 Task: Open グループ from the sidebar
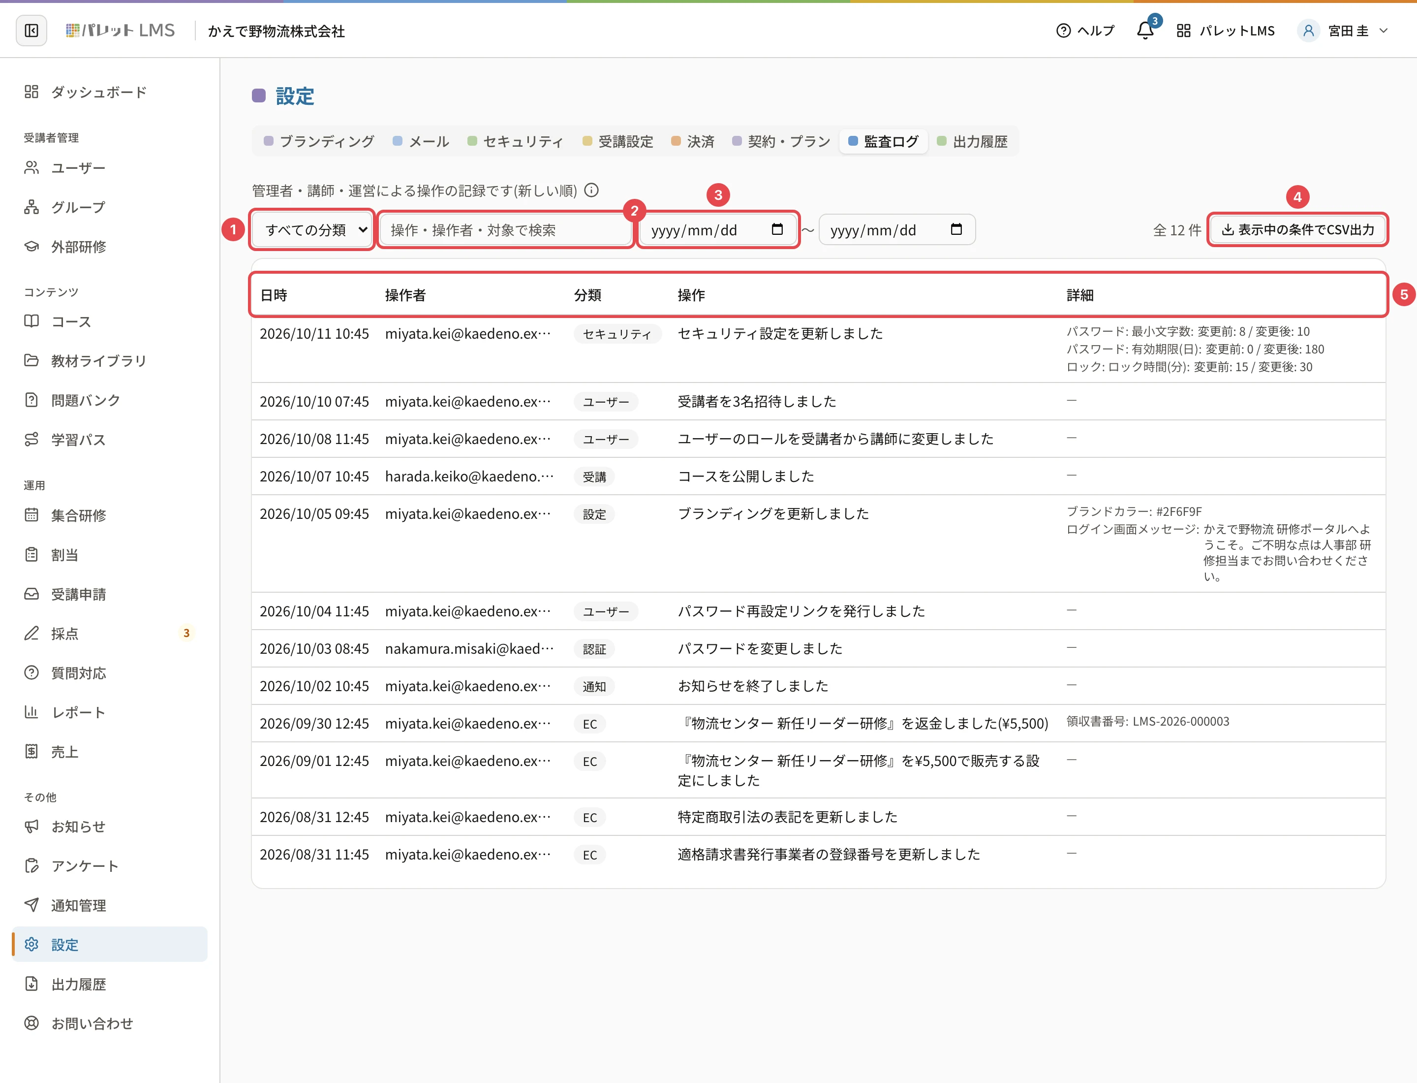pos(110,207)
